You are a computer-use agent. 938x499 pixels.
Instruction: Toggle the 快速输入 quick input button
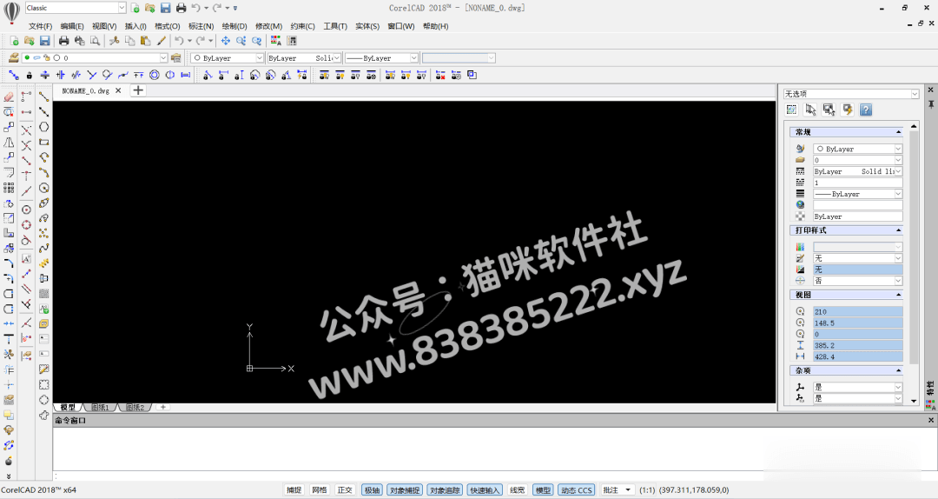pyautogui.click(x=485, y=490)
